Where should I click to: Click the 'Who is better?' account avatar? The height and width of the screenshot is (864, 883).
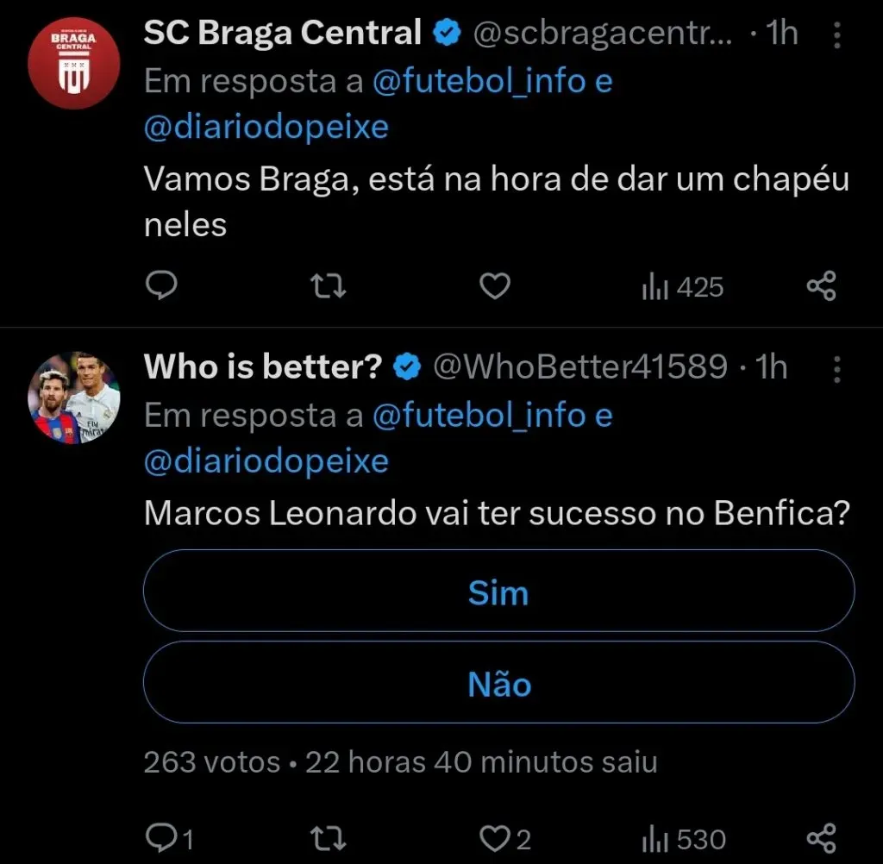pyautogui.click(x=73, y=398)
